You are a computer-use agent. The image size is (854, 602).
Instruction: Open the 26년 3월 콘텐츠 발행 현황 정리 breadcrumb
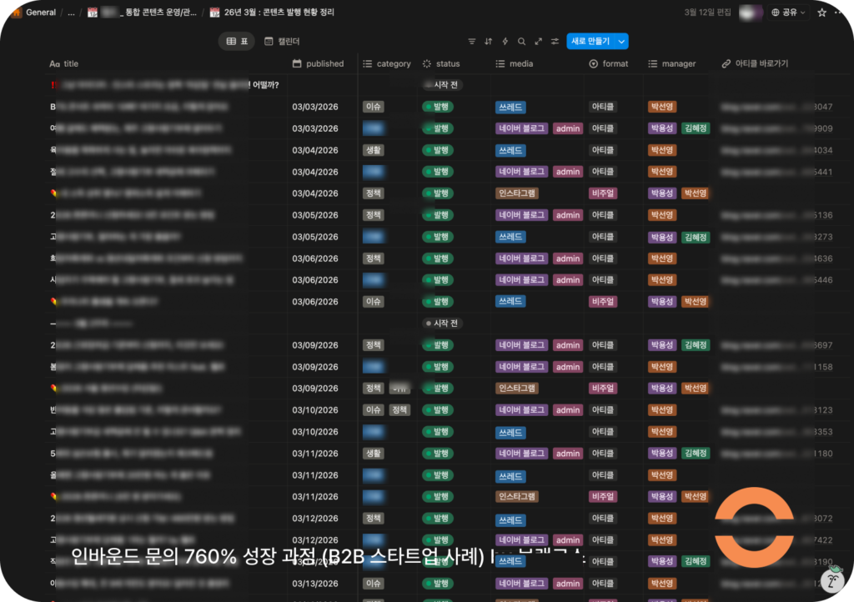point(278,13)
